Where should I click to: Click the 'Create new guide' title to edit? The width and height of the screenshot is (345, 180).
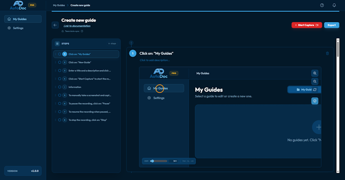point(79,20)
